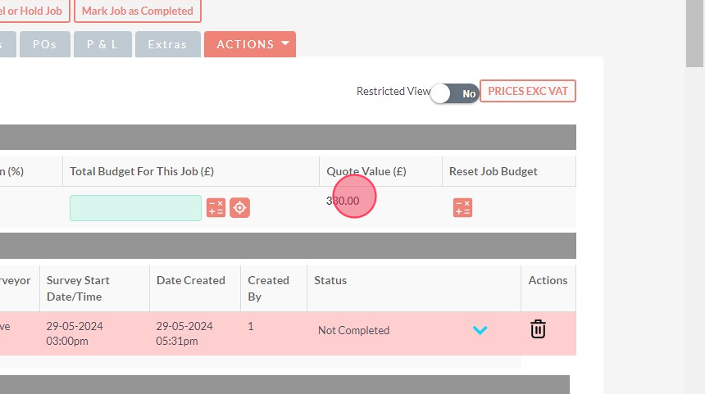Click the target icon next to budget field
This screenshot has width=705, height=394.
[x=239, y=208]
